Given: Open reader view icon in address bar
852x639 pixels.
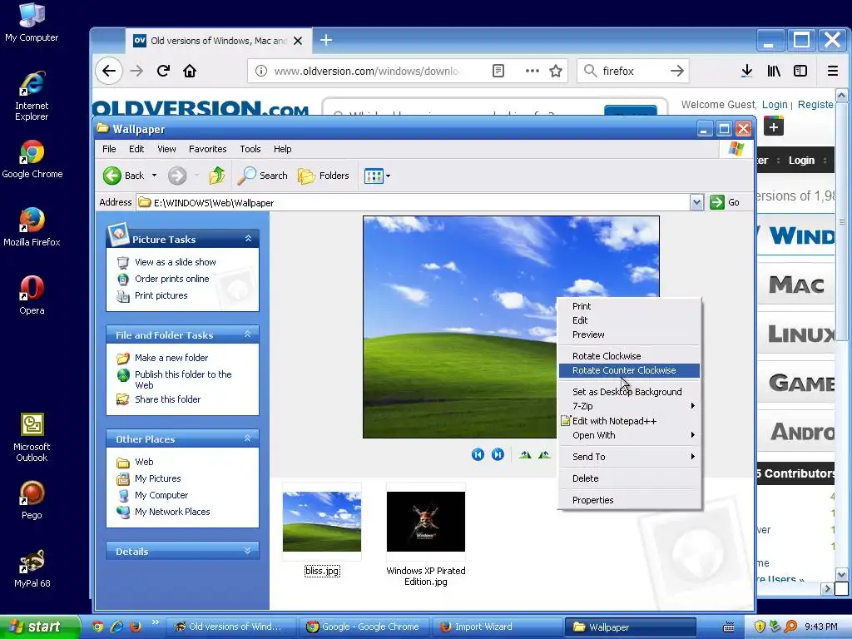Looking at the screenshot, I should coord(498,71).
